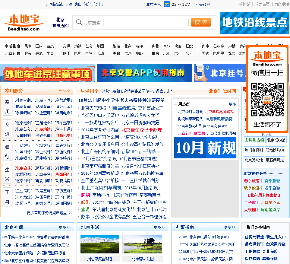Image resolution: width=290 pixels, height=264 pixels.
Task: Open 秋季旅游 travel link
Action: 252,188
